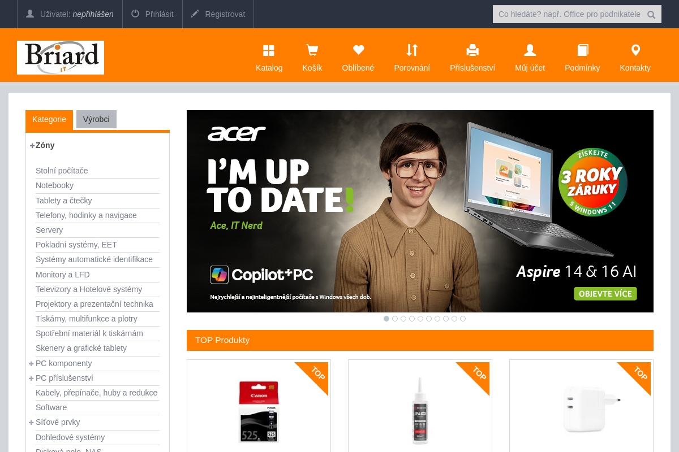Open Dohledové systémy category
The height and width of the screenshot is (452, 679).
coord(70,437)
